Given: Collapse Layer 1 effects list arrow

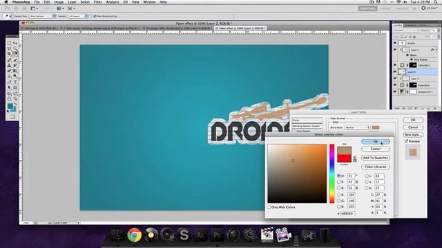Looking at the screenshot, I should tap(436, 50).
